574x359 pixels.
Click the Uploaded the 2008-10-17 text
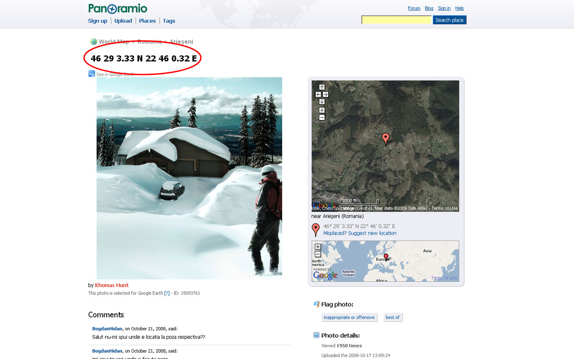356,355
